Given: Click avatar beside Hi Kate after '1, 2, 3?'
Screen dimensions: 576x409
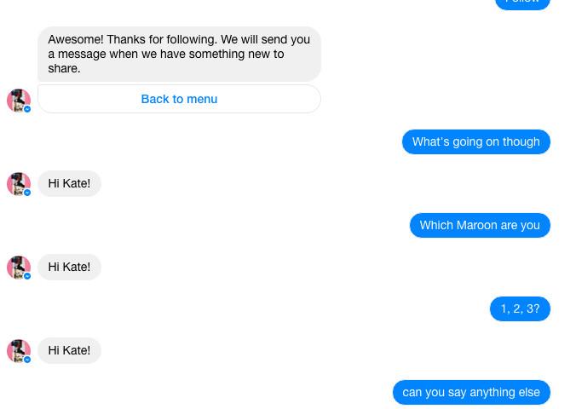Looking at the screenshot, I should (18, 350).
